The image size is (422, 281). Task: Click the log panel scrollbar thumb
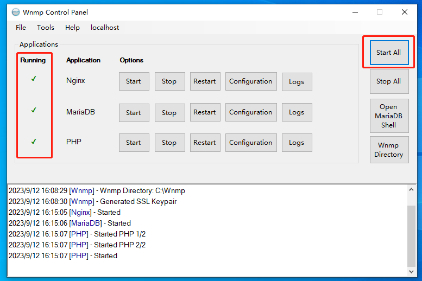point(411,236)
